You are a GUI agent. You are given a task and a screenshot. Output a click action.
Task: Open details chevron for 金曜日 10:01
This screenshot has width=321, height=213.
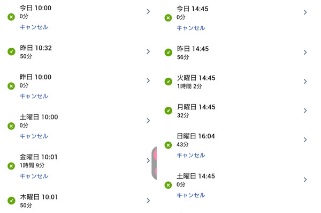coord(148,160)
